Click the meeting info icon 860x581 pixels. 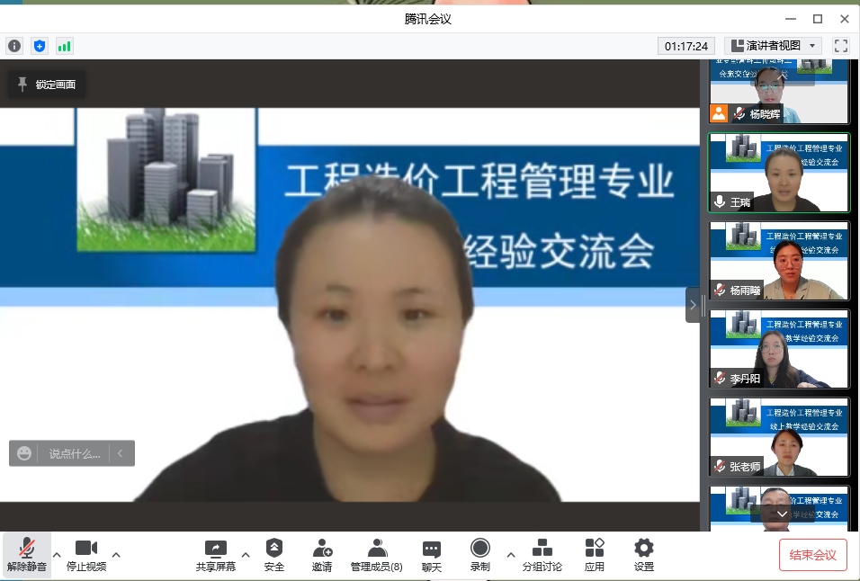pos(14,46)
